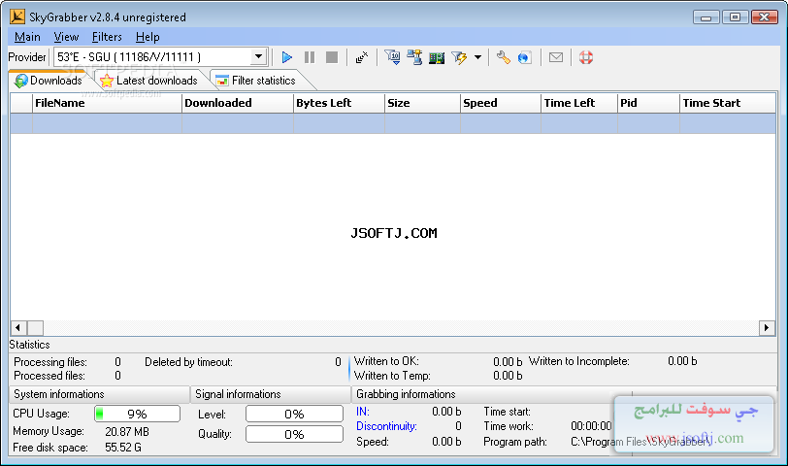Click the 'Processed files:' label
The height and width of the screenshot is (466, 788).
pyautogui.click(x=49, y=376)
